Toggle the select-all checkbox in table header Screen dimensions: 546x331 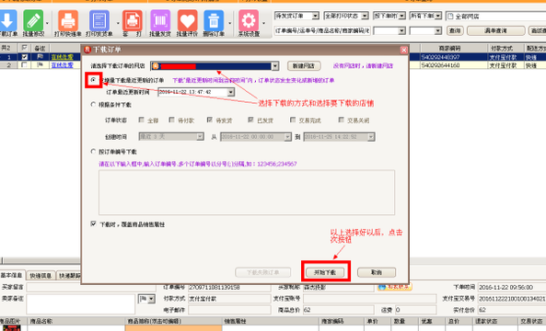pos(24,48)
